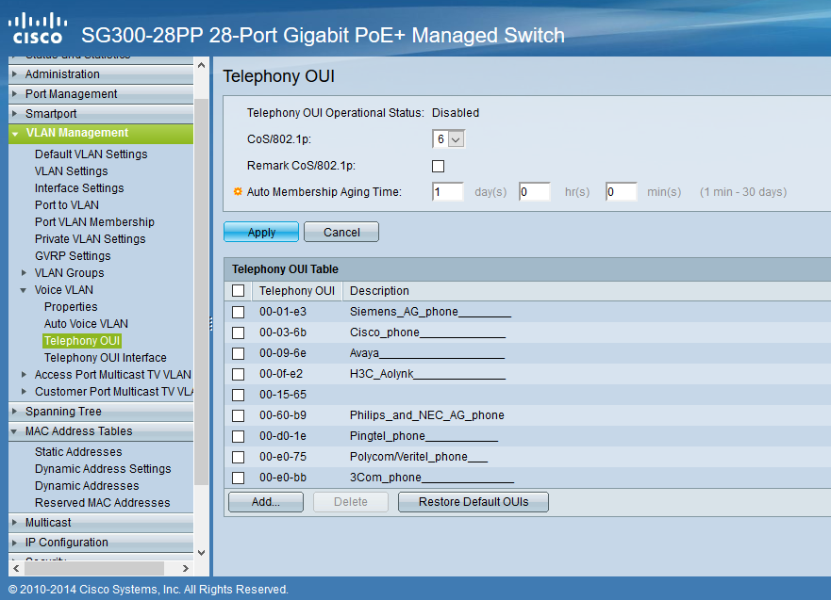Expand the Administration menu arrow
The image size is (831, 600).
click(15, 74)
